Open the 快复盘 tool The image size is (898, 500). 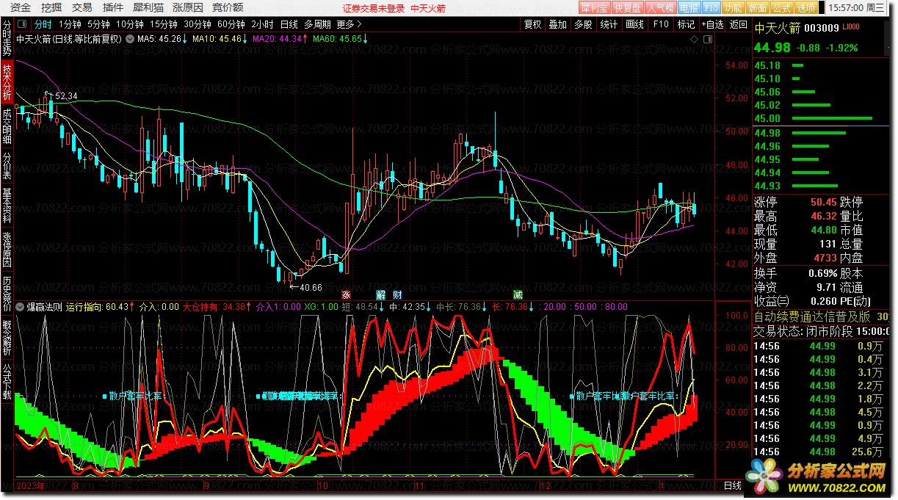(x=626, y=7)
